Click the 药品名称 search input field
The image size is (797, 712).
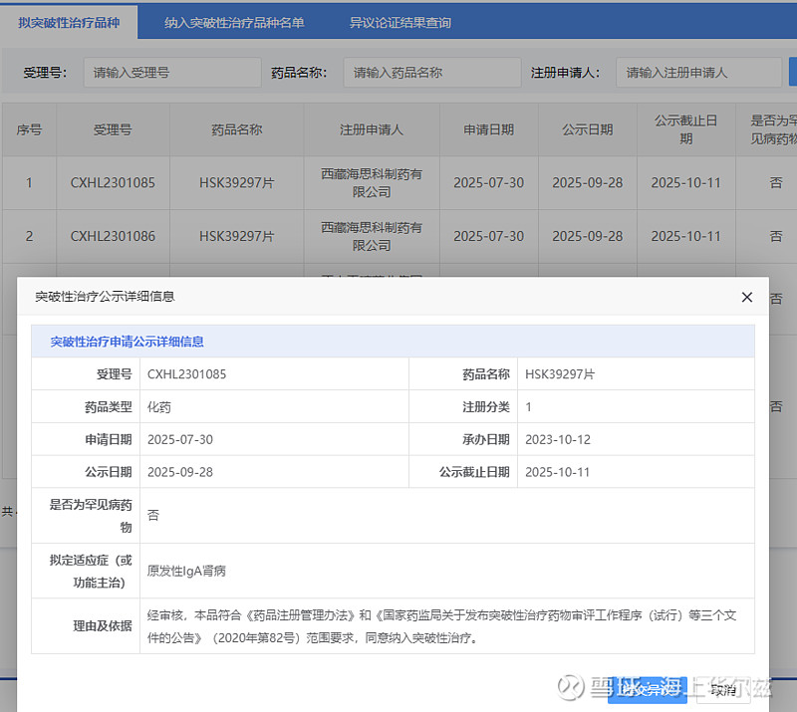(x=431, y=73)
